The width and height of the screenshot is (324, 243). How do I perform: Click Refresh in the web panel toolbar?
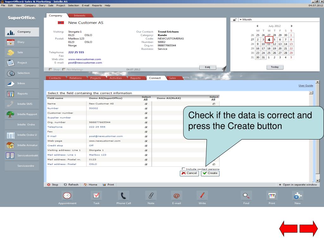(71, 185)
